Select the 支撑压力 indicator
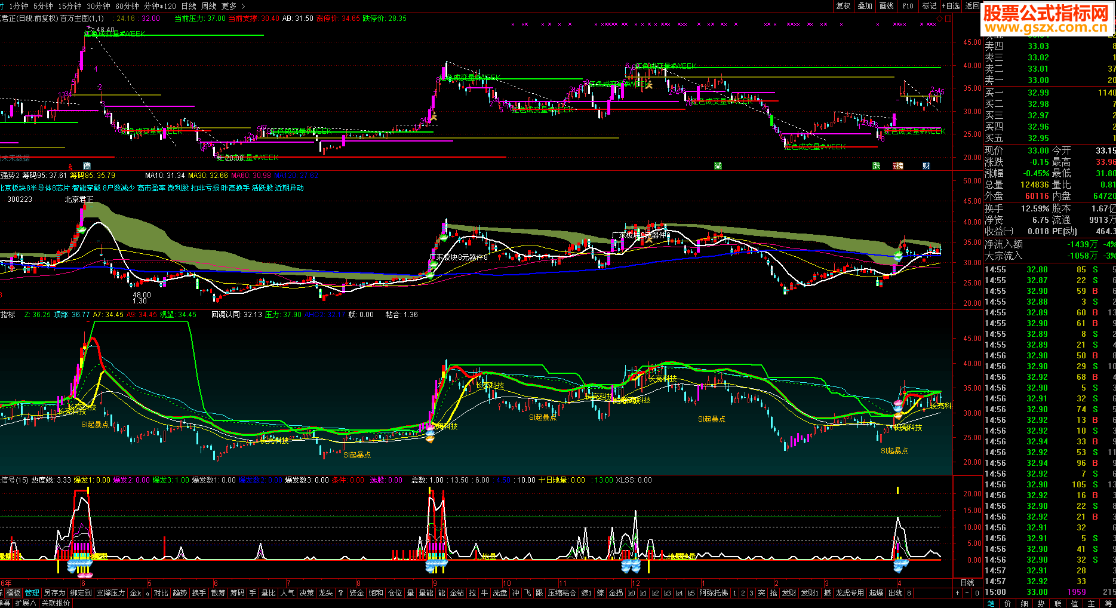 (111, 593)
